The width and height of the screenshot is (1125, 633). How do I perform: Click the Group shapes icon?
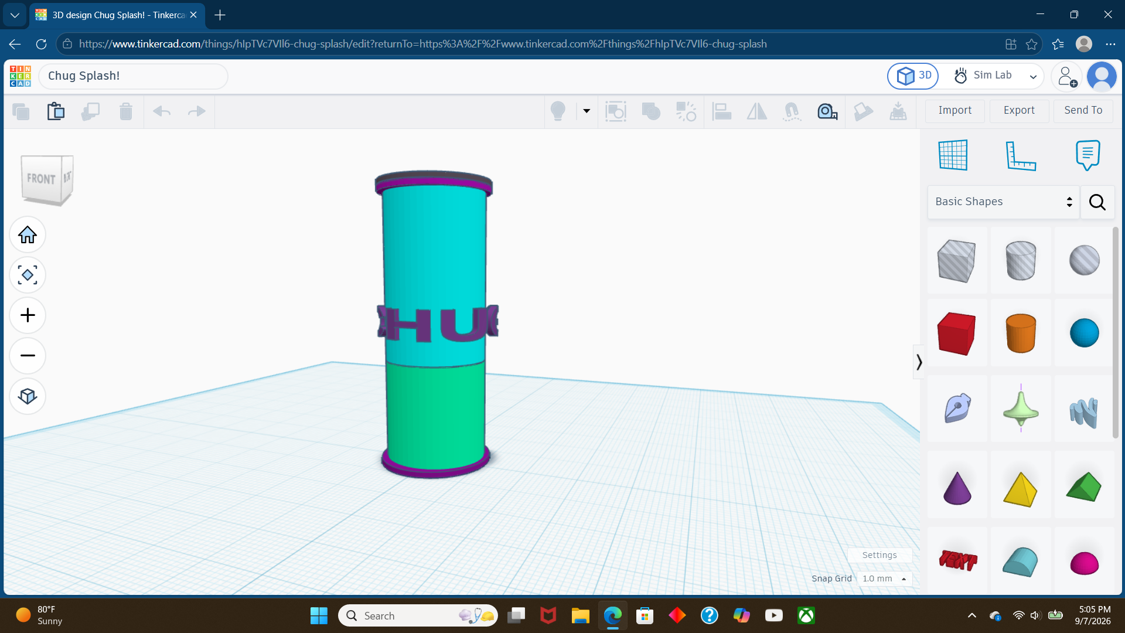[x=651, y=111]
